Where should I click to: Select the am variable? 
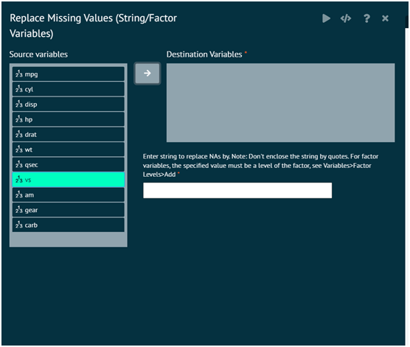[69, 195]
